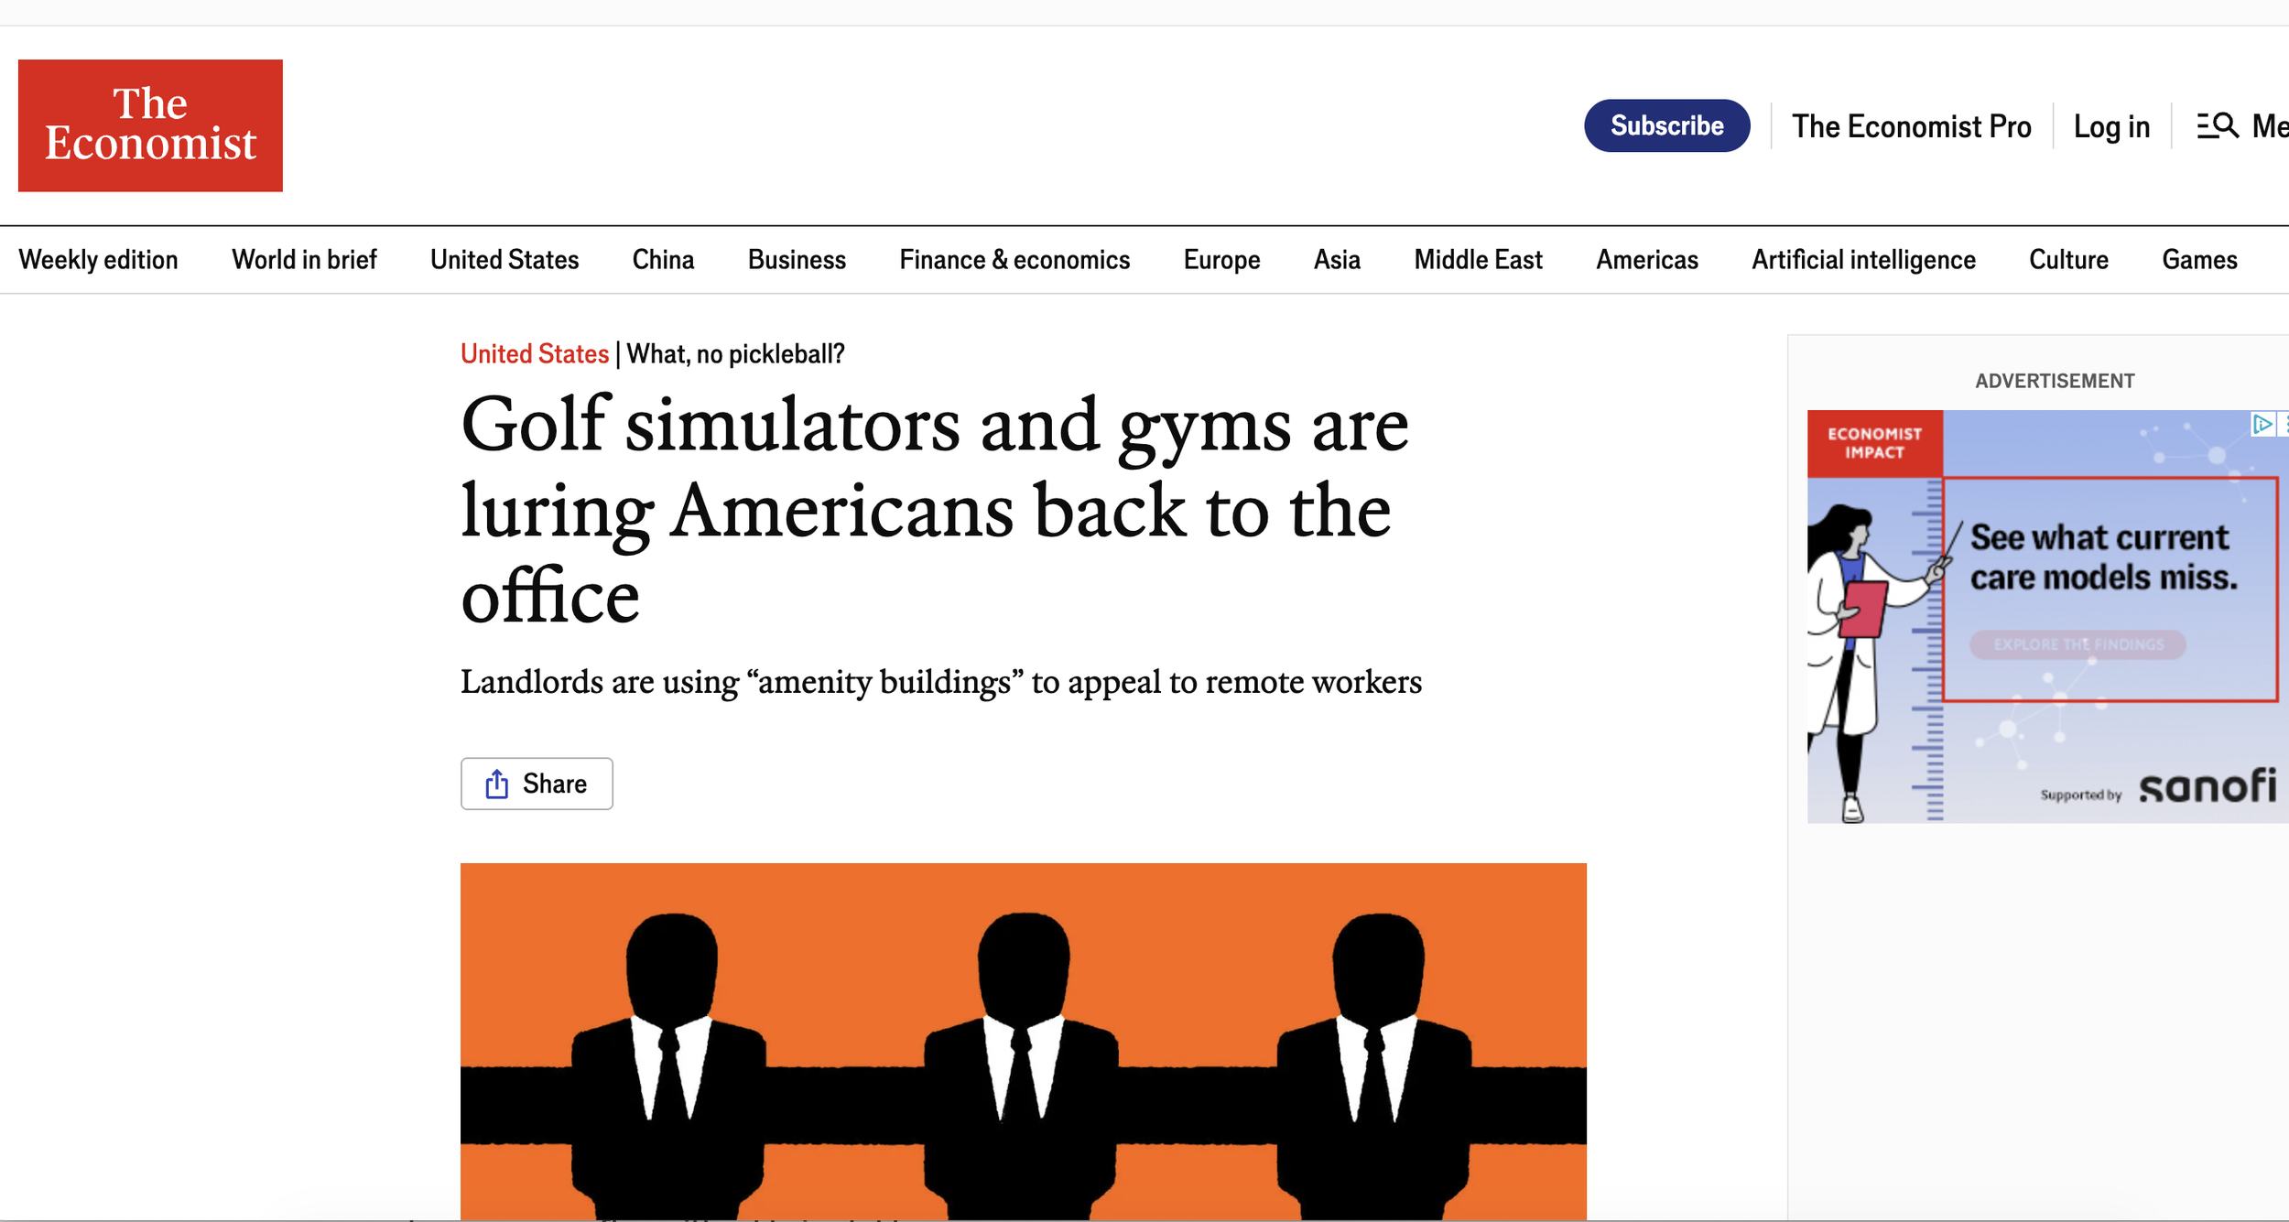Click the ADVERTISEMENT label
This screenshot has height=1222, width=2289.
click(2055, 381)
